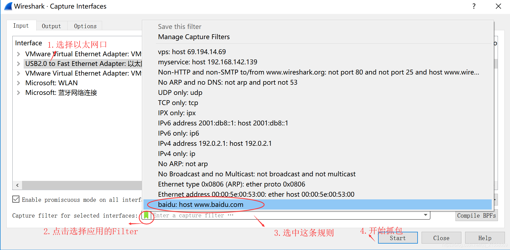The width and height of the screenshot is (510, 250).
Task: Click the capture filter text field
Action: click(x=286, y=215)
